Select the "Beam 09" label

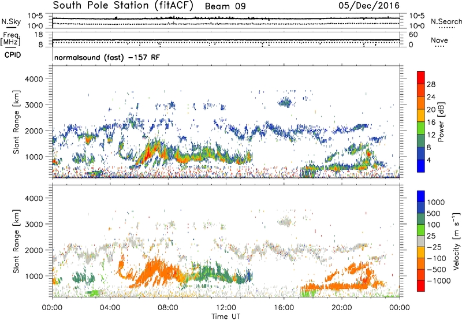click(x=225, y=6)
